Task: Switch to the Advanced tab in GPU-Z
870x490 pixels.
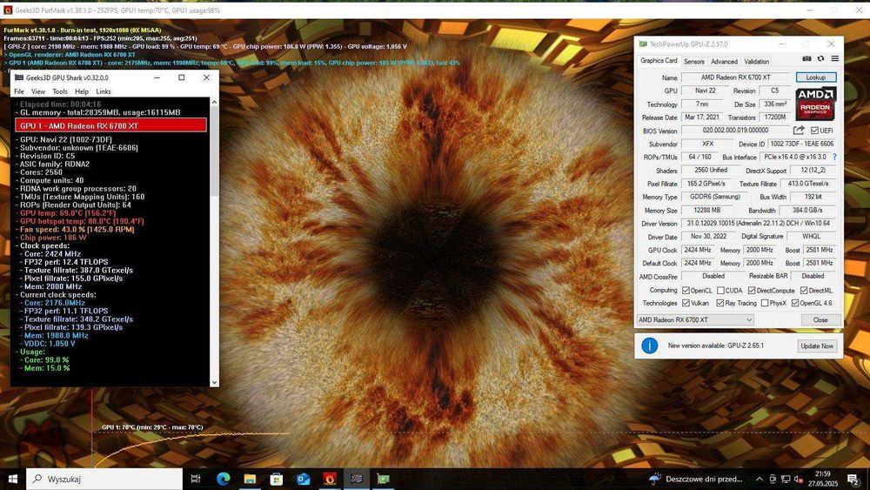Action: click(724, 62)
